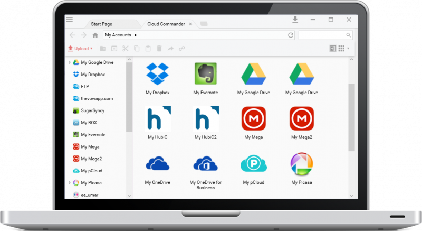Viewport: 422px width, 231px height.
Task: Expand the My Accounts breadcrumb arrow
Action: pos(136,35)
